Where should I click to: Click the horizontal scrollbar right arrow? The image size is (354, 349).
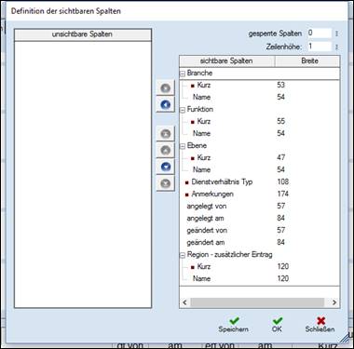(x=334, y=302)
